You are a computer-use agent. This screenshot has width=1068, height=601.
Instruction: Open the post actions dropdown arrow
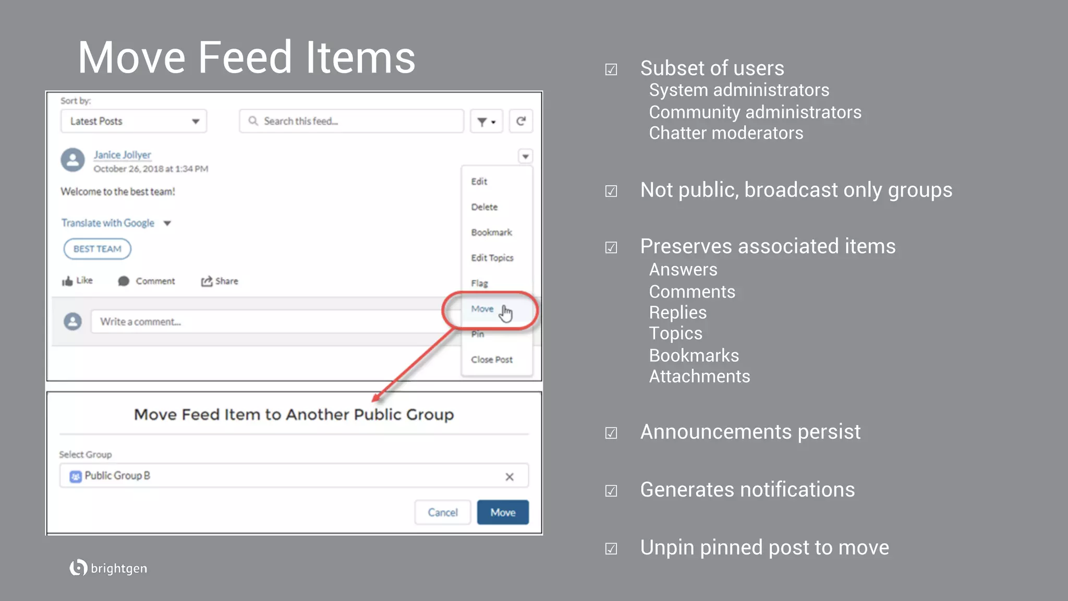coord(525,156)
